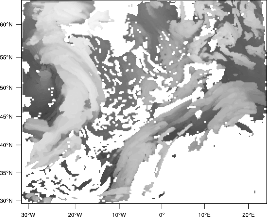Click the 60°N latitude label
Viewport: 267px width, 217px height.
point(6,24)
